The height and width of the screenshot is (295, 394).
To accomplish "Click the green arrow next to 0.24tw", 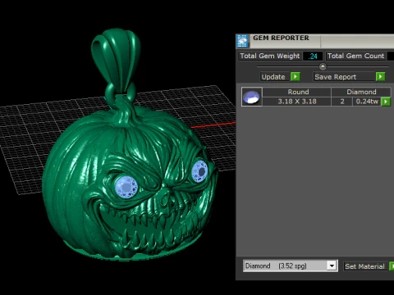I will 386,102.
